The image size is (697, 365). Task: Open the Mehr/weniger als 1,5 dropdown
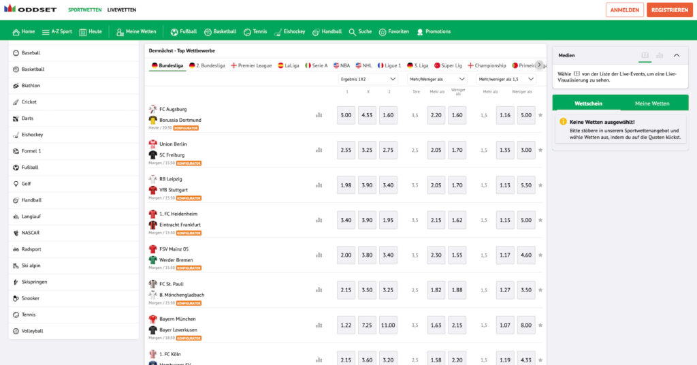[506, 79]
